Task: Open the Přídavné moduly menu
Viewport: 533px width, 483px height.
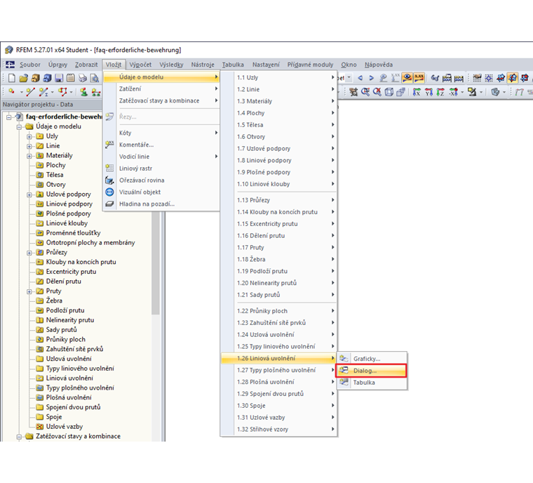Action: click(x=311, y=65)
